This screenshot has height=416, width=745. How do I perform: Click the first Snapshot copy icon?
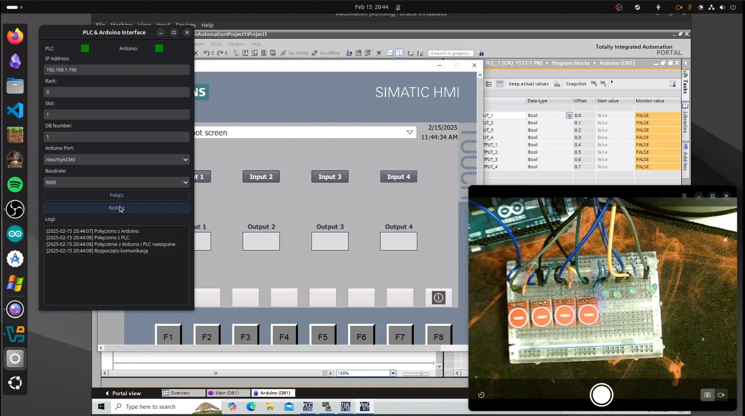tap(594, 84)
